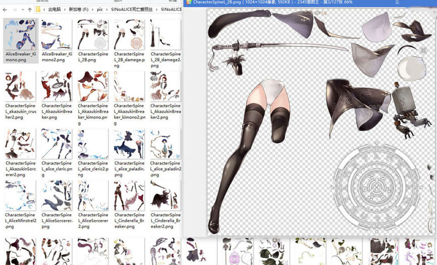
Task: Go back in File Explorer
Action: (x=4, y=9)
